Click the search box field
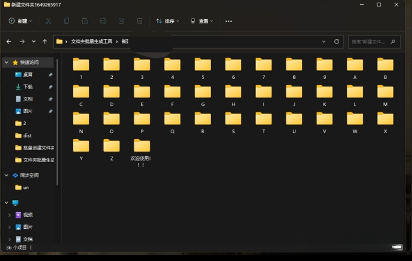This screenshot has height=261, width=412. [x=374, y=41]
